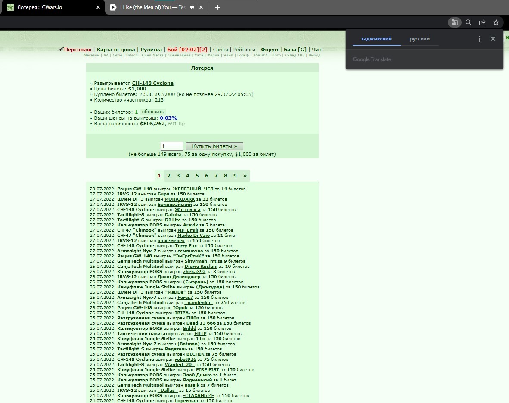Click the Лото submenu link
The height and width of the screenshot is (403, 509).
[276, 55]
